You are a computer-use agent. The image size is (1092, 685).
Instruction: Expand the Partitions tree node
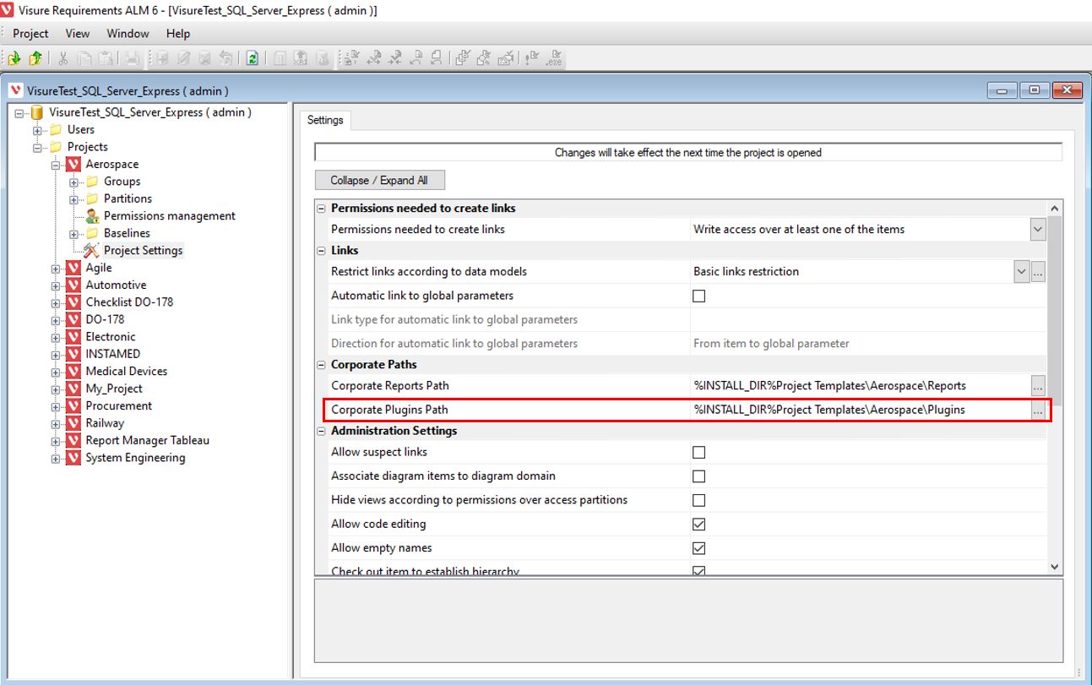[x=73, y=199]
